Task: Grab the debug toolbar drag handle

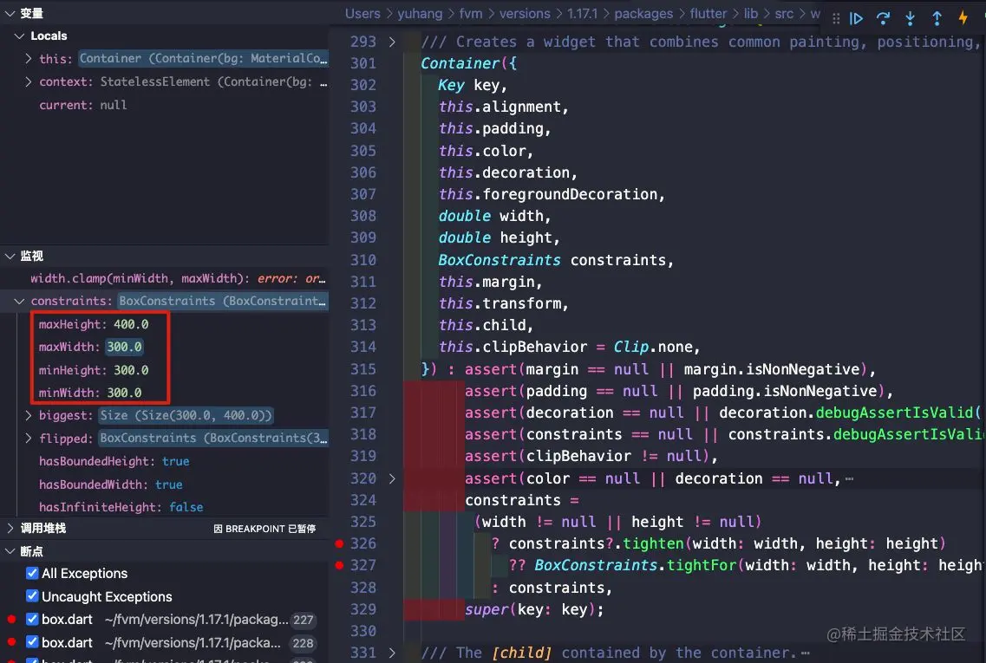Action: [836, 17]
